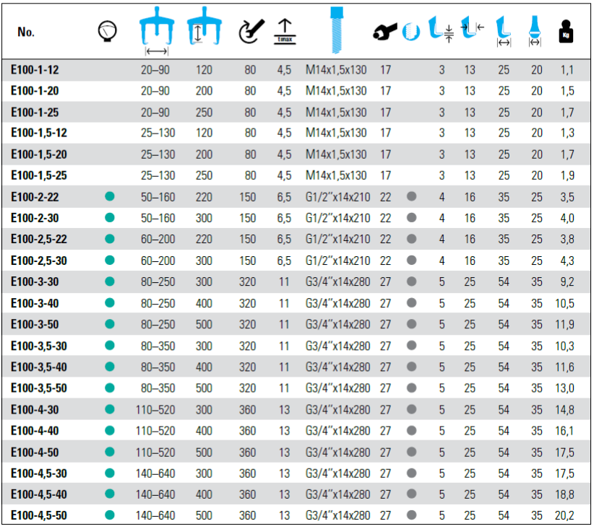Viewport: 594px width, 529px height.
Task: Click the "No." column header
Action: click(26, 32)
